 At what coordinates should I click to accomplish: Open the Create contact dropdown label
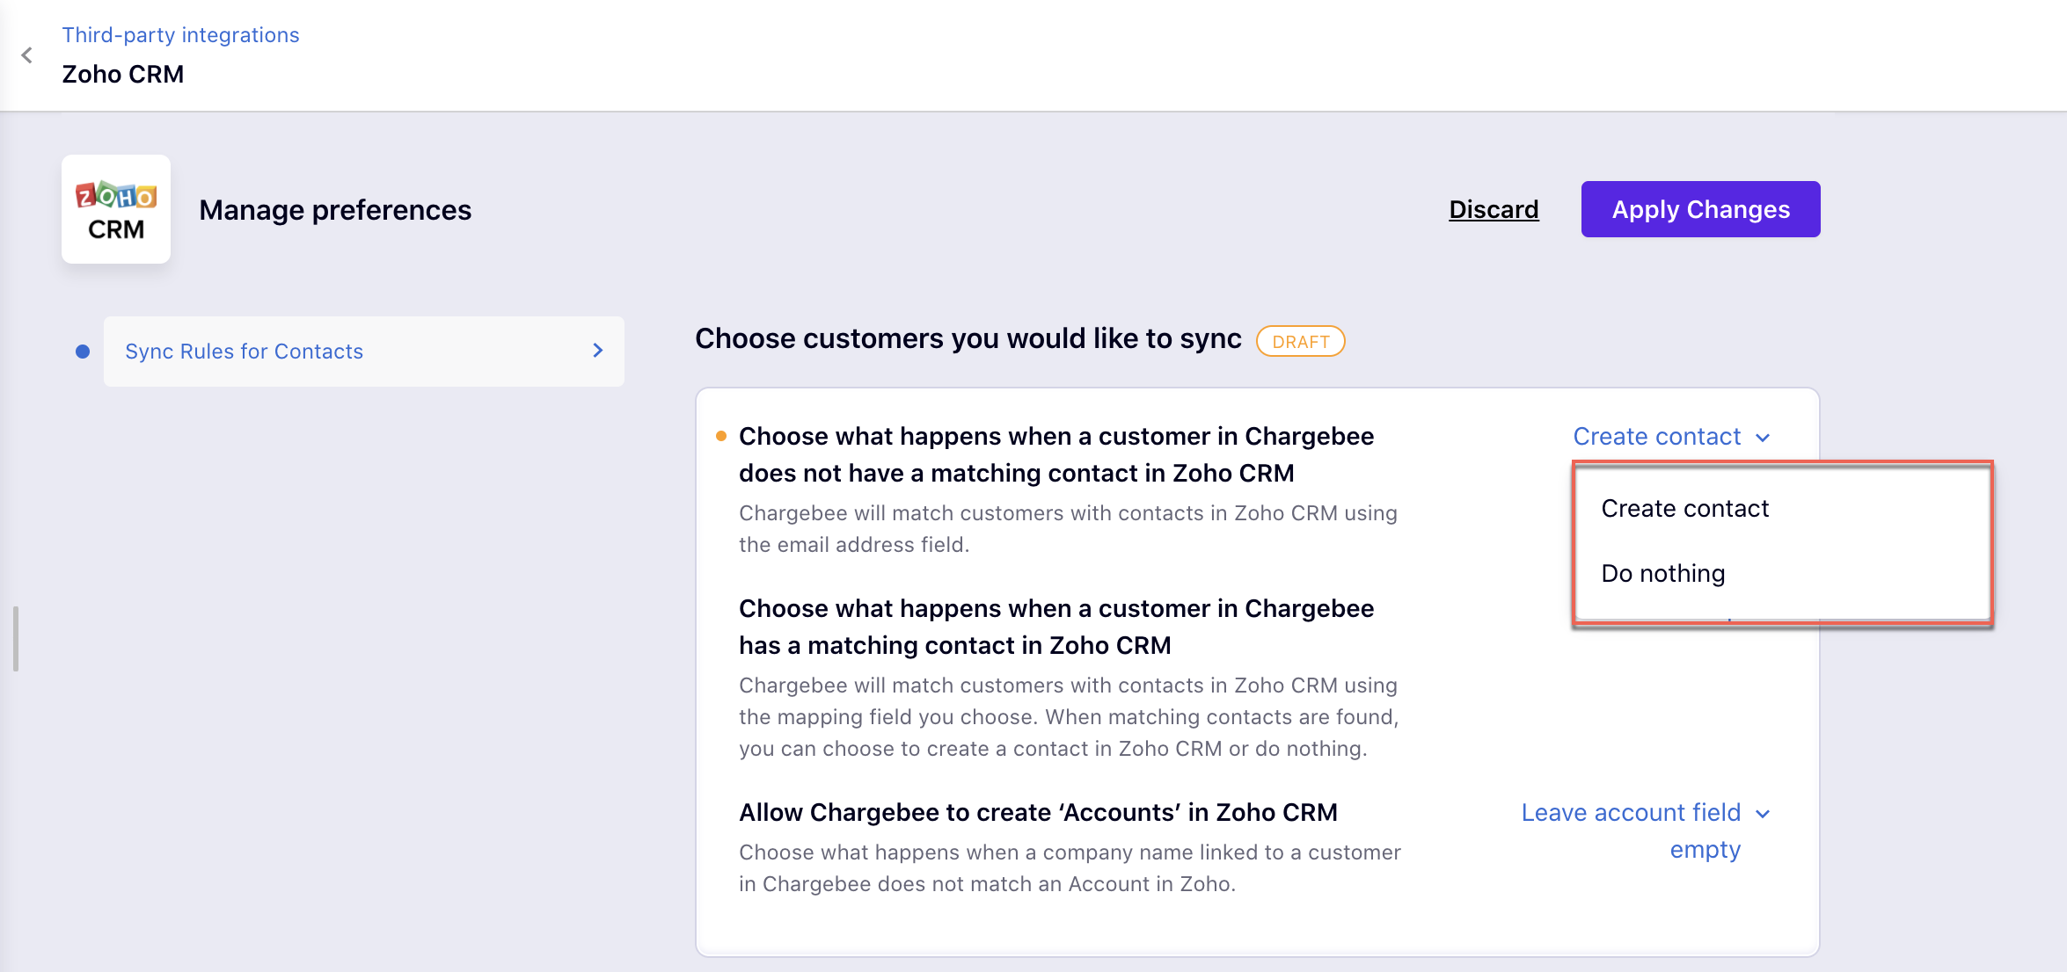coord(1656,437)
